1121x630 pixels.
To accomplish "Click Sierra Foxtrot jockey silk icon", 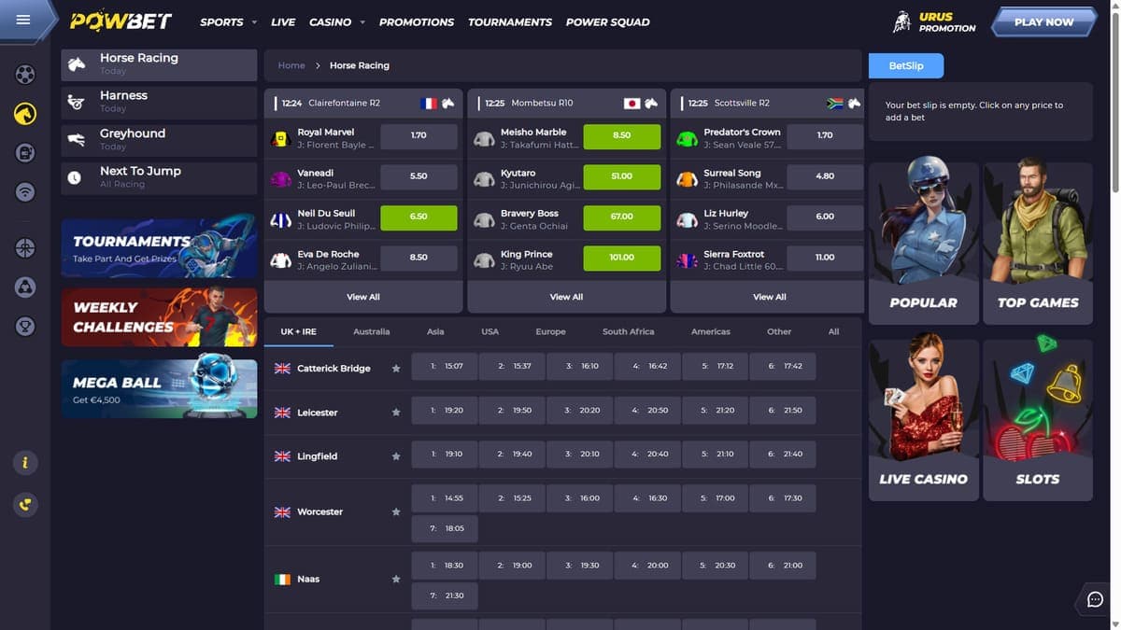I will pos(687,260).
